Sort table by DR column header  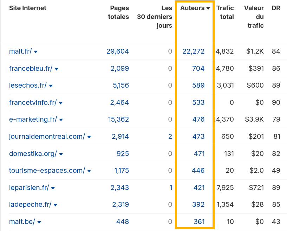pyautogui.click(x=276, y=8)
